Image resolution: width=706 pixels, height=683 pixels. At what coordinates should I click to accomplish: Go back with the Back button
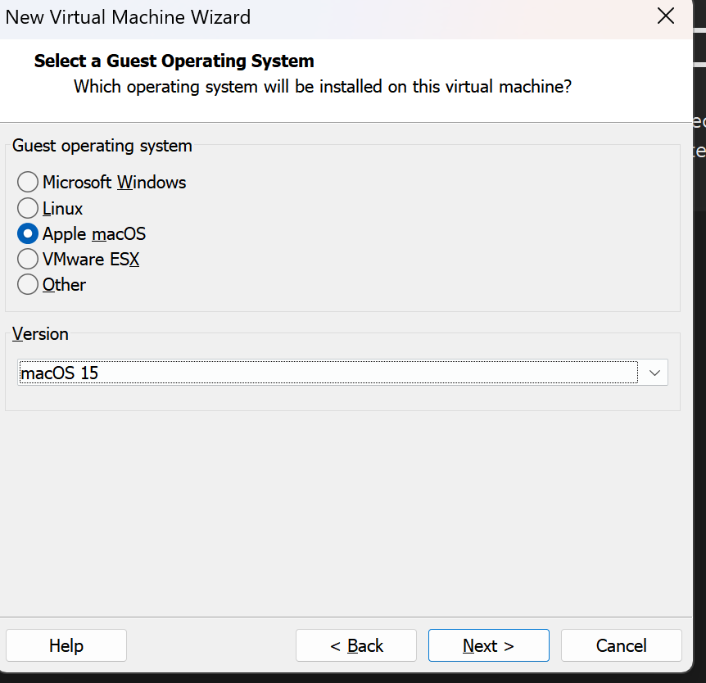(356, 645)
